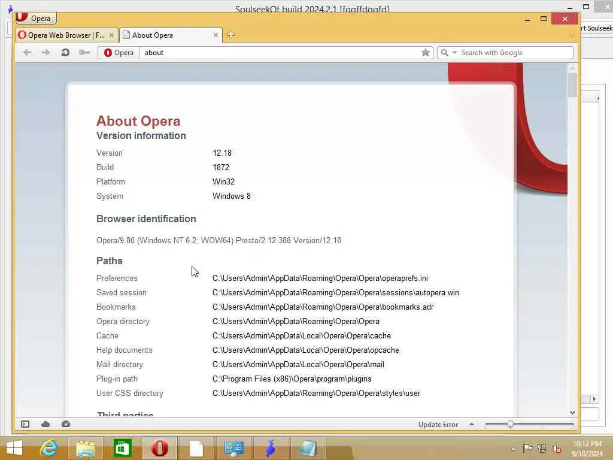Open the Control Panel taskbar icon

point(233,448)
